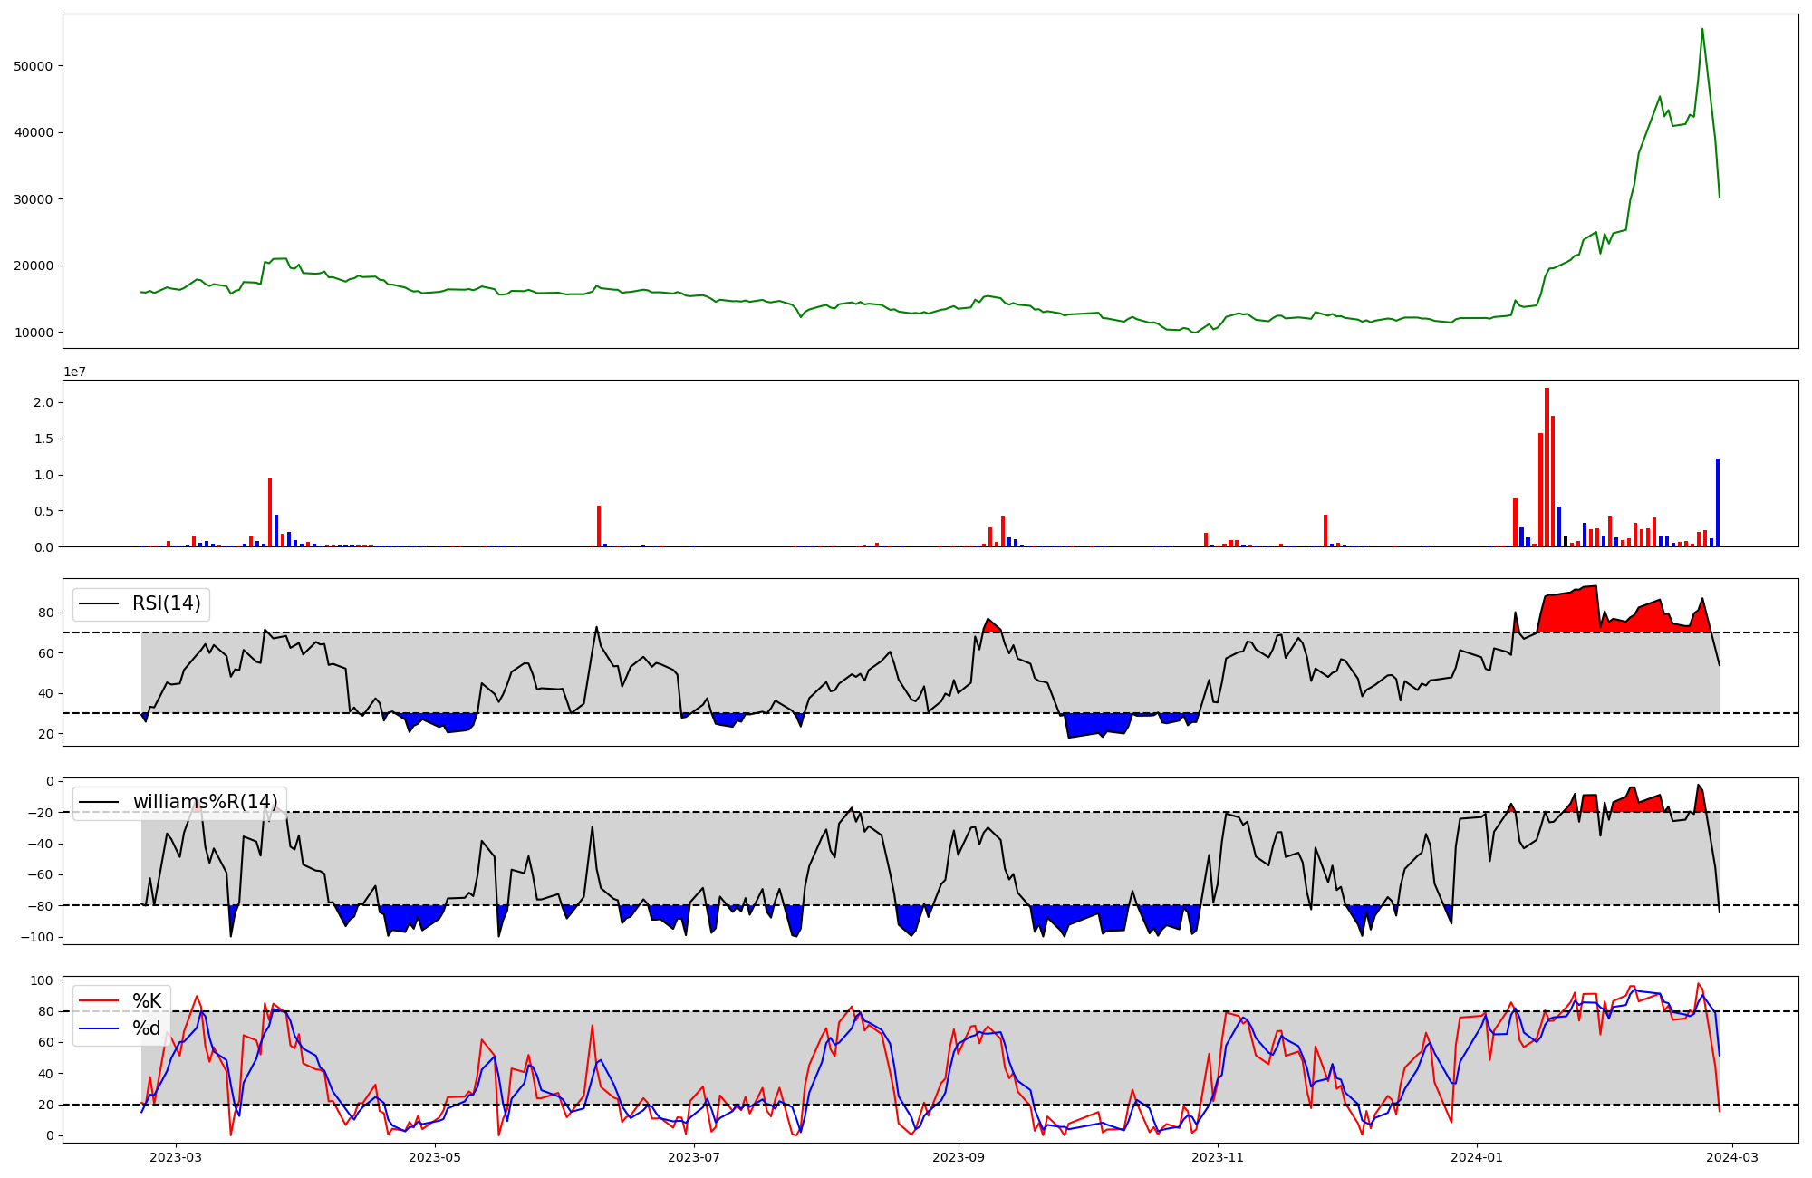Click the 2023-11 date axis label
Image resolution: width=1812 pixels, height=1178 pixels.
pos(1218,1157)
